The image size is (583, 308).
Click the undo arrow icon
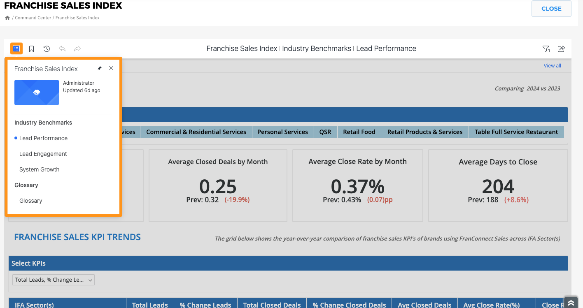click(x=62, y=49)
